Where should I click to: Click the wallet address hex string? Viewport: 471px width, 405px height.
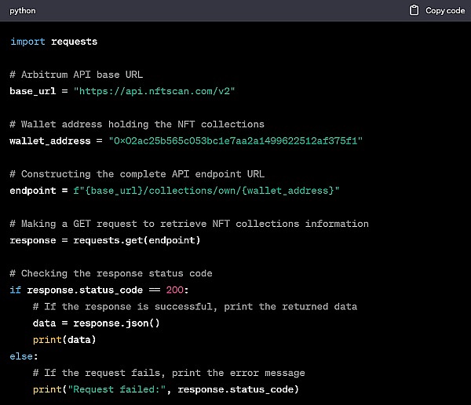[x=230, y=140]
